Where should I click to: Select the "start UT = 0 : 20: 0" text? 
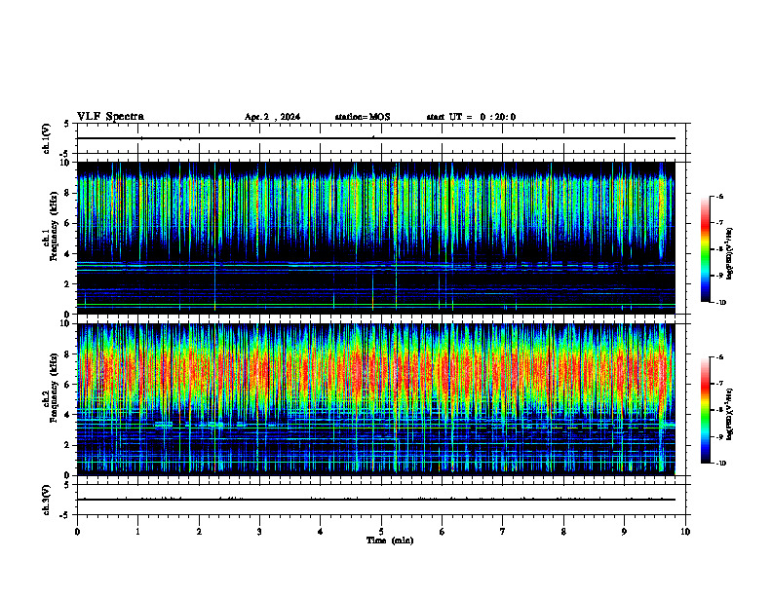click(471, 117)
